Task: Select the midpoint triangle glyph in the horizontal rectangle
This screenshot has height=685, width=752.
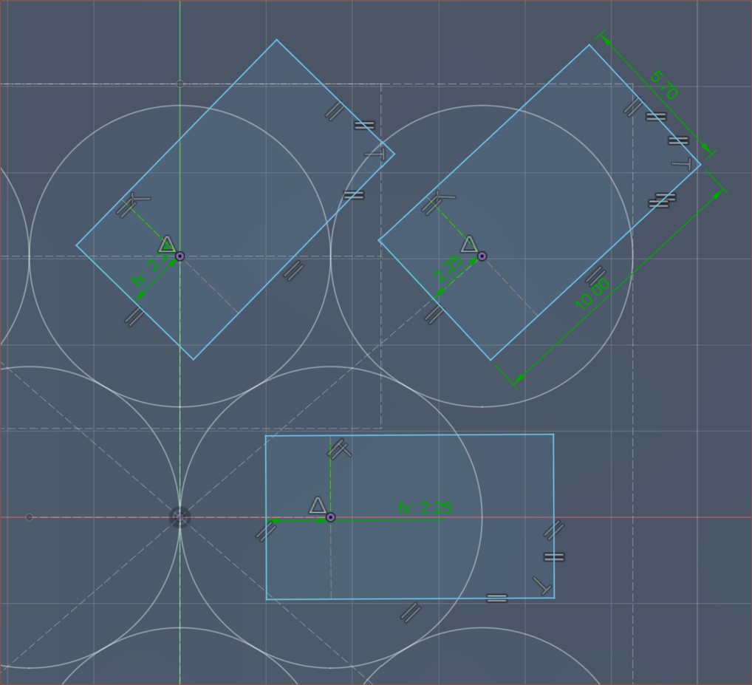Action: pyautogui.click(x=317, y=505)
